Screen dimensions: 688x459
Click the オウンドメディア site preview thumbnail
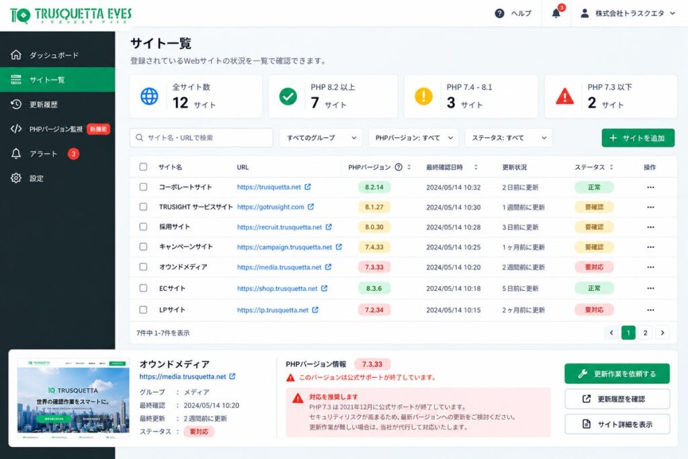[x=73, y=399]
